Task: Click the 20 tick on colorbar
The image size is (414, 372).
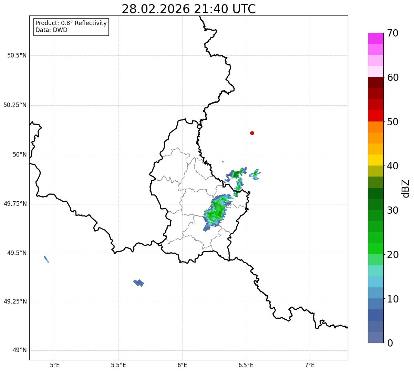Action: click(x=393, y=255)
